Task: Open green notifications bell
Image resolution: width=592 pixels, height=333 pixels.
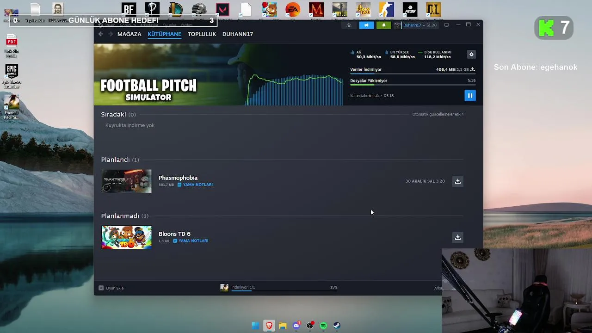Action: 383,25
